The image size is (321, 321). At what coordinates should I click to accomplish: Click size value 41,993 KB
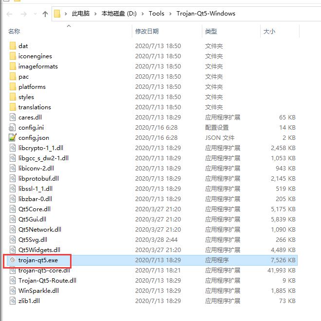pyautogui.click(x=282, y=270)
